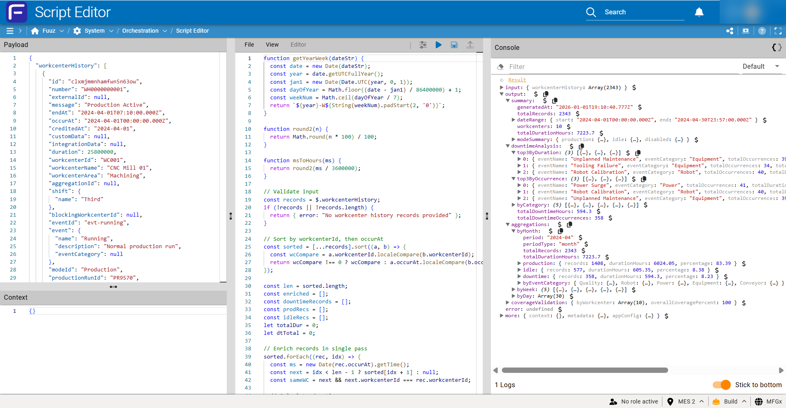Expand the modeSummary node
This screenshot has height=408, width=786.
(513, 139)
